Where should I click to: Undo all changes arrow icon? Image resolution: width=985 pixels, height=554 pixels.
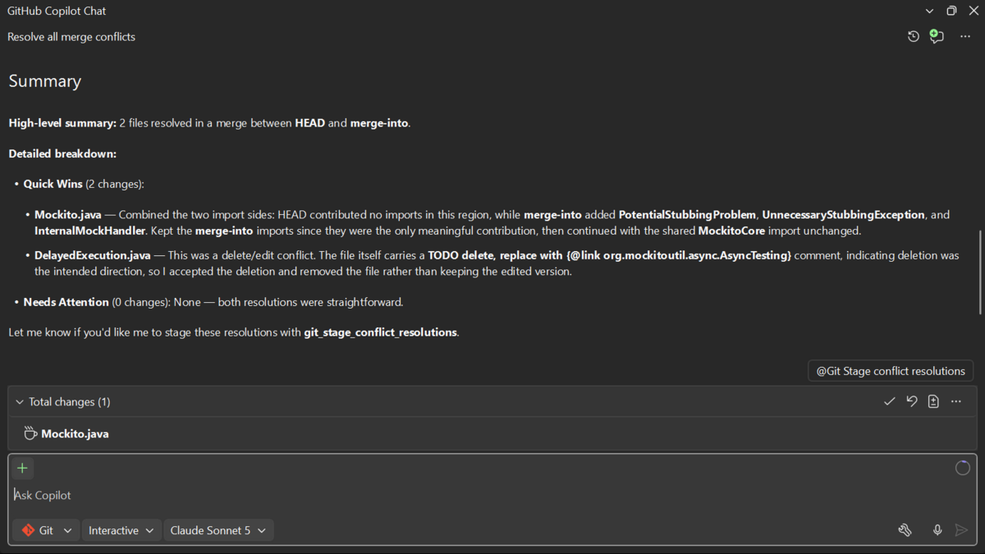[911, 401]
